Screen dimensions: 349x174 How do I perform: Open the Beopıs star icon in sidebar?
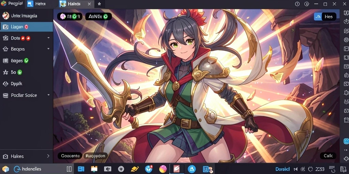point(5,49)
